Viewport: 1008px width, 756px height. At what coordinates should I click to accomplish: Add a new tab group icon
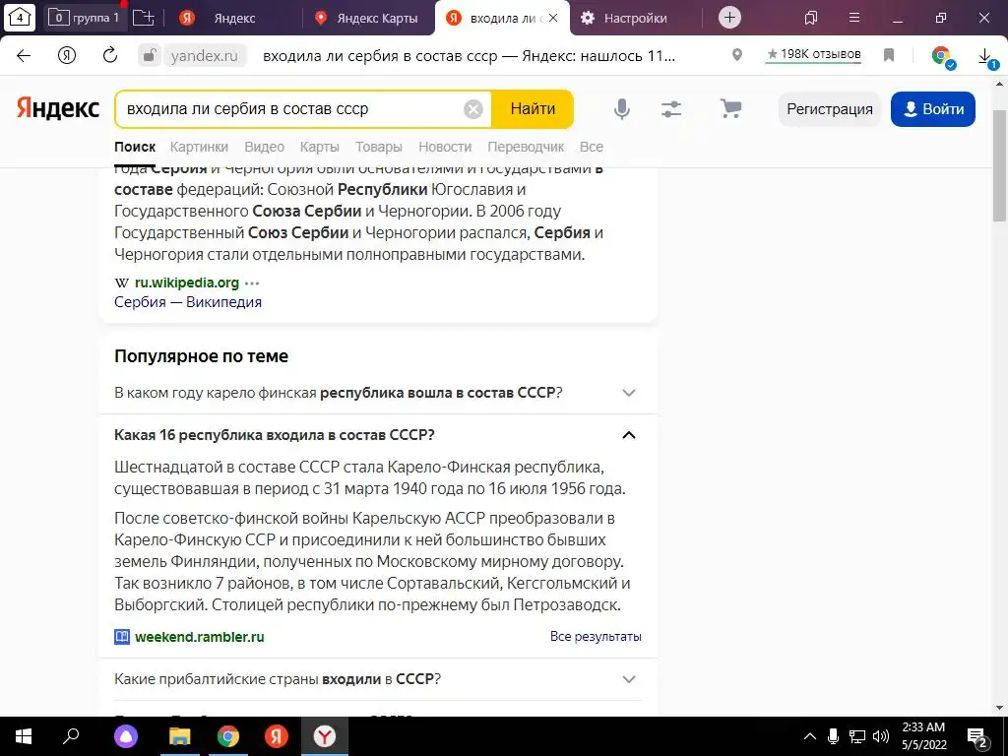143,18
